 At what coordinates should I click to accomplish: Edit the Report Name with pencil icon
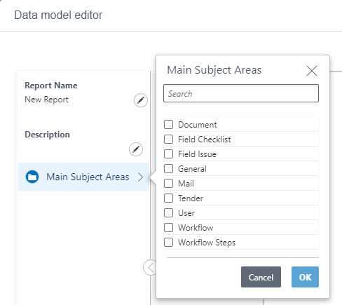tap(141, 100)
